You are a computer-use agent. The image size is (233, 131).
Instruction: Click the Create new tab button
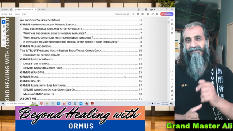[x=42, y=9]
